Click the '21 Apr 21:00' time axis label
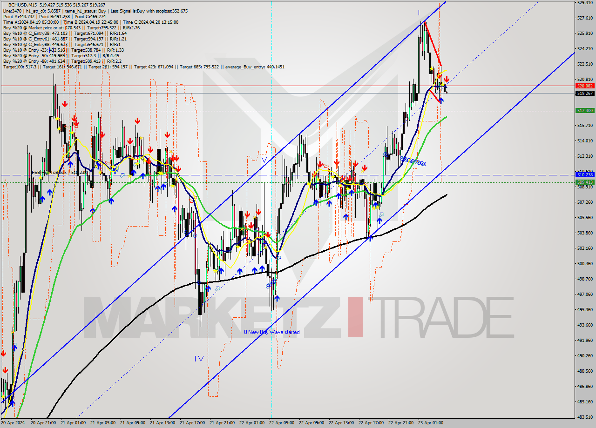 (222, 423)
